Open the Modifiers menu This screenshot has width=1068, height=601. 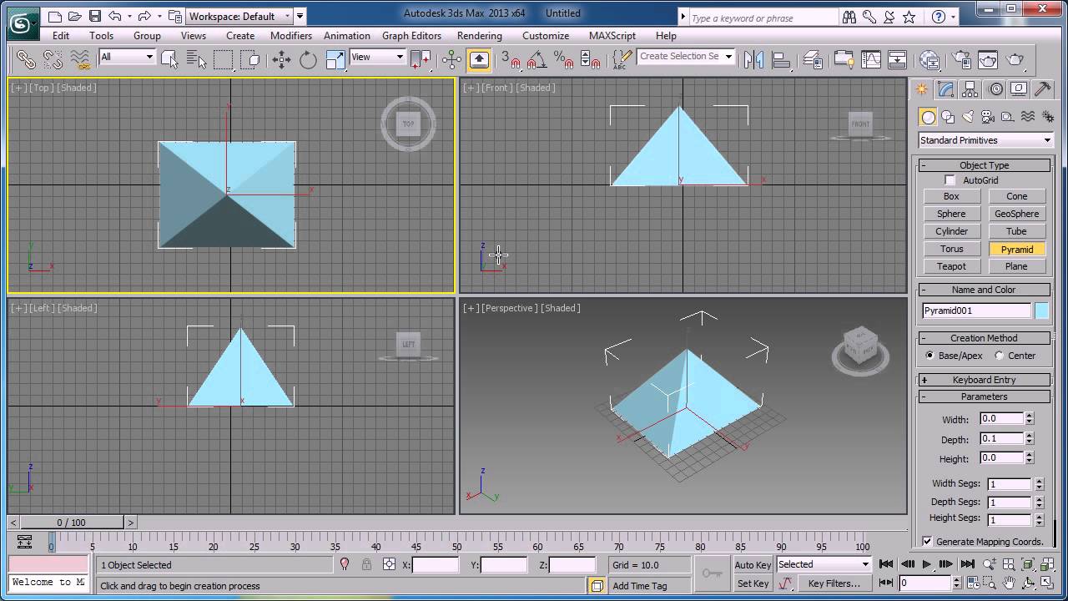click(291, 36)
